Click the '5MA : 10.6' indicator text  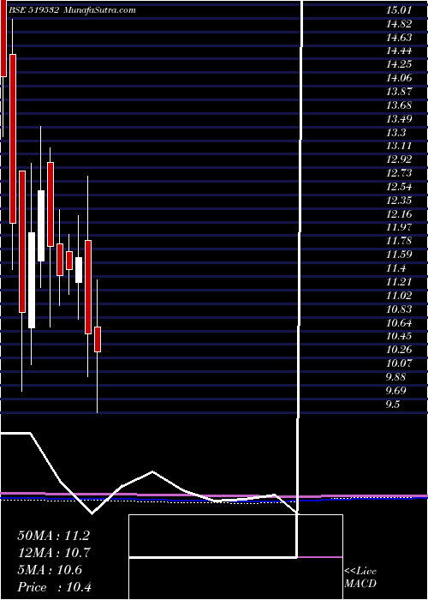[50, 570]
